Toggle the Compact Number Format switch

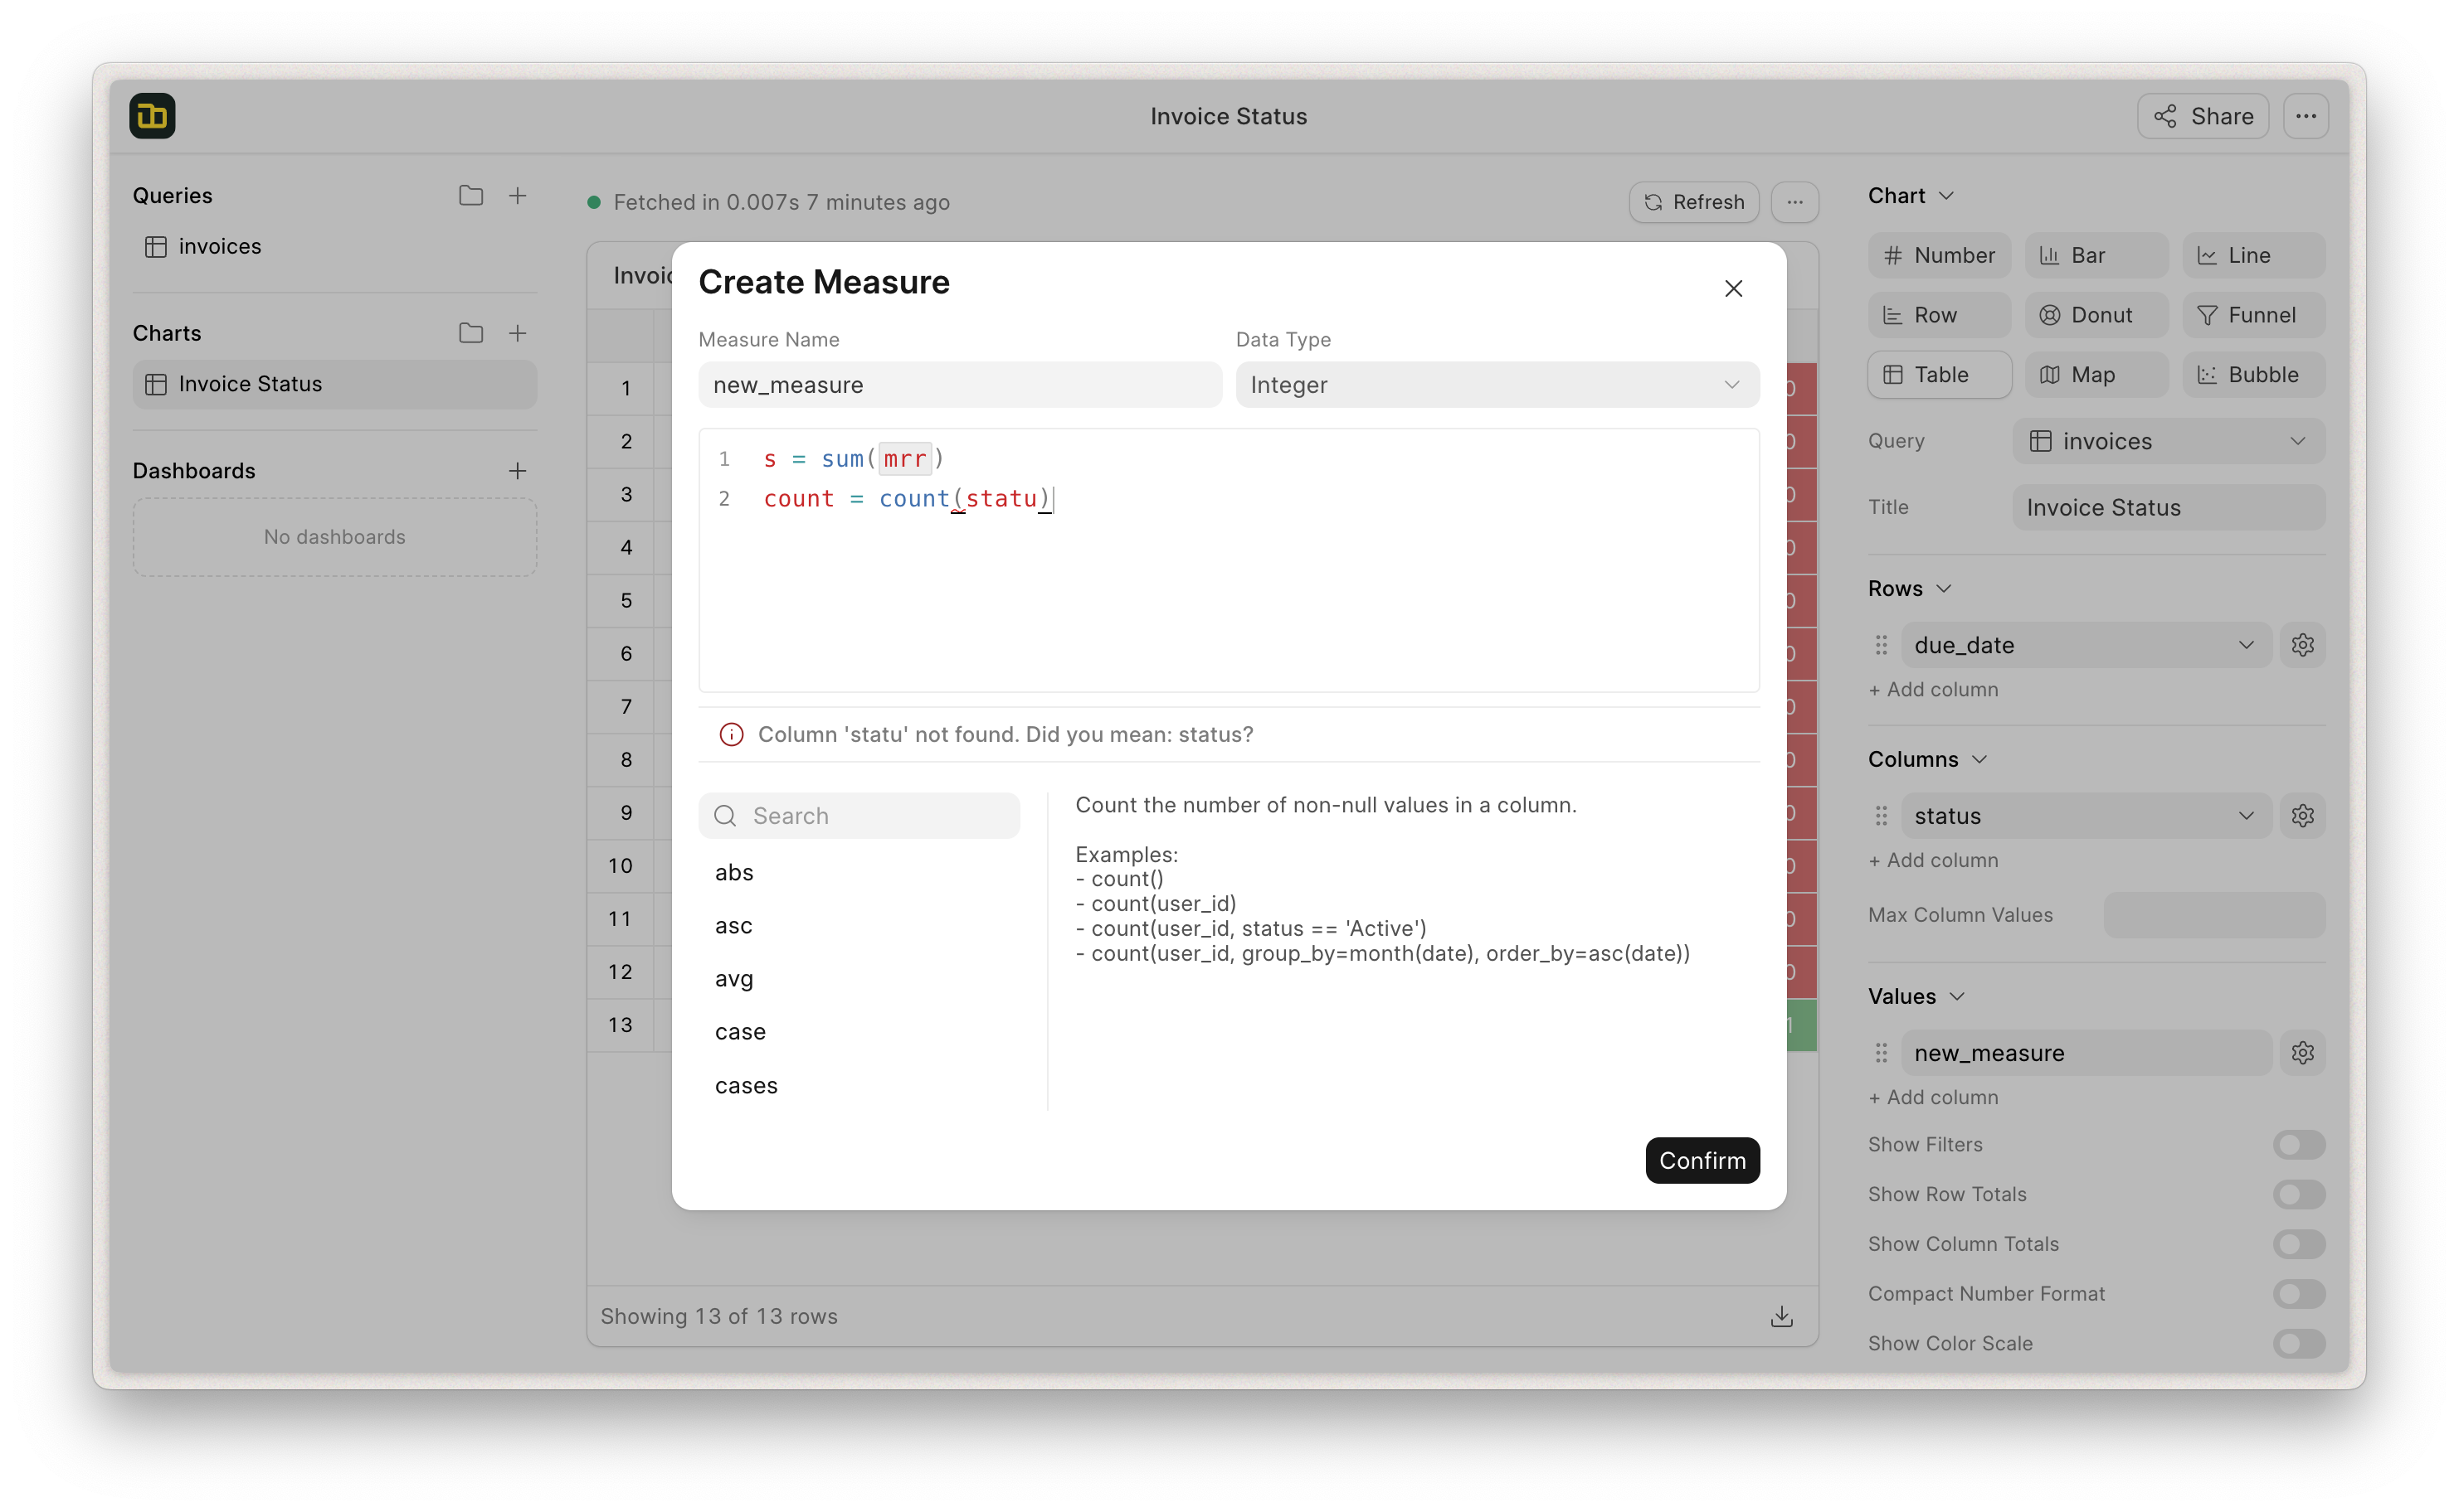[x=2298, y=1294]
